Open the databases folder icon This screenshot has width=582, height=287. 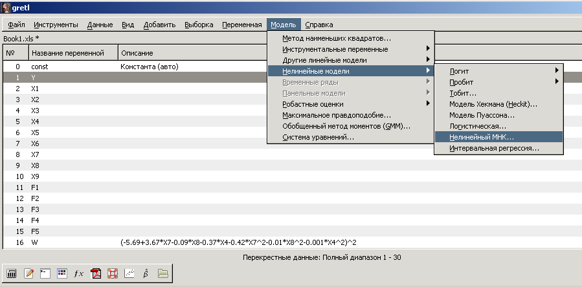[163, 273]
